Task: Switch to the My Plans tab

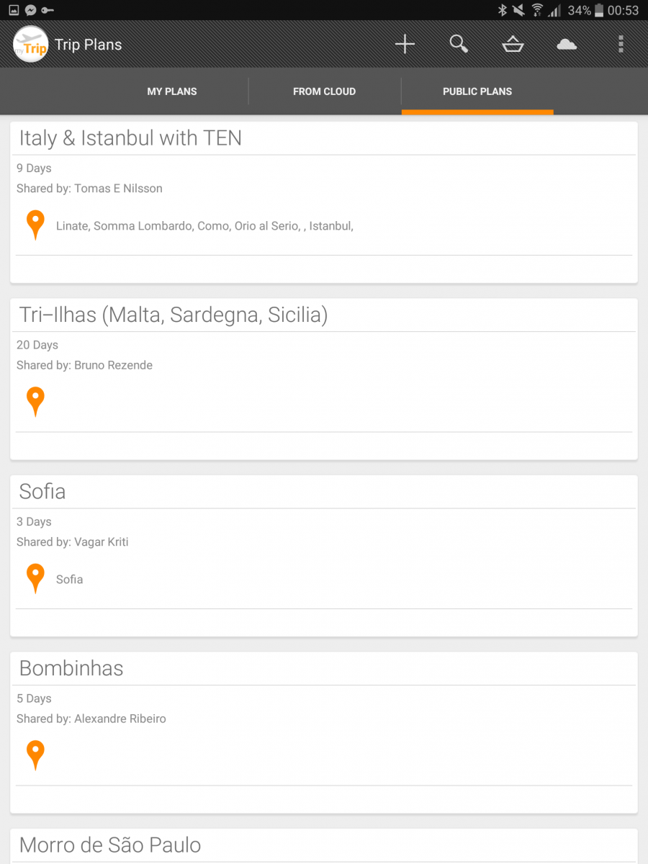Action: (172, 91)
